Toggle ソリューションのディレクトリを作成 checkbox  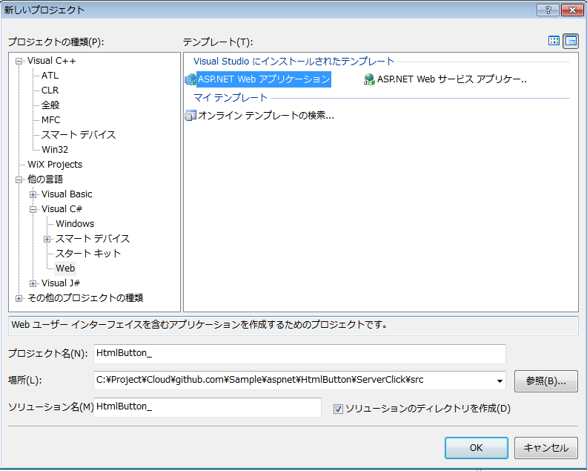coord(338,409)
